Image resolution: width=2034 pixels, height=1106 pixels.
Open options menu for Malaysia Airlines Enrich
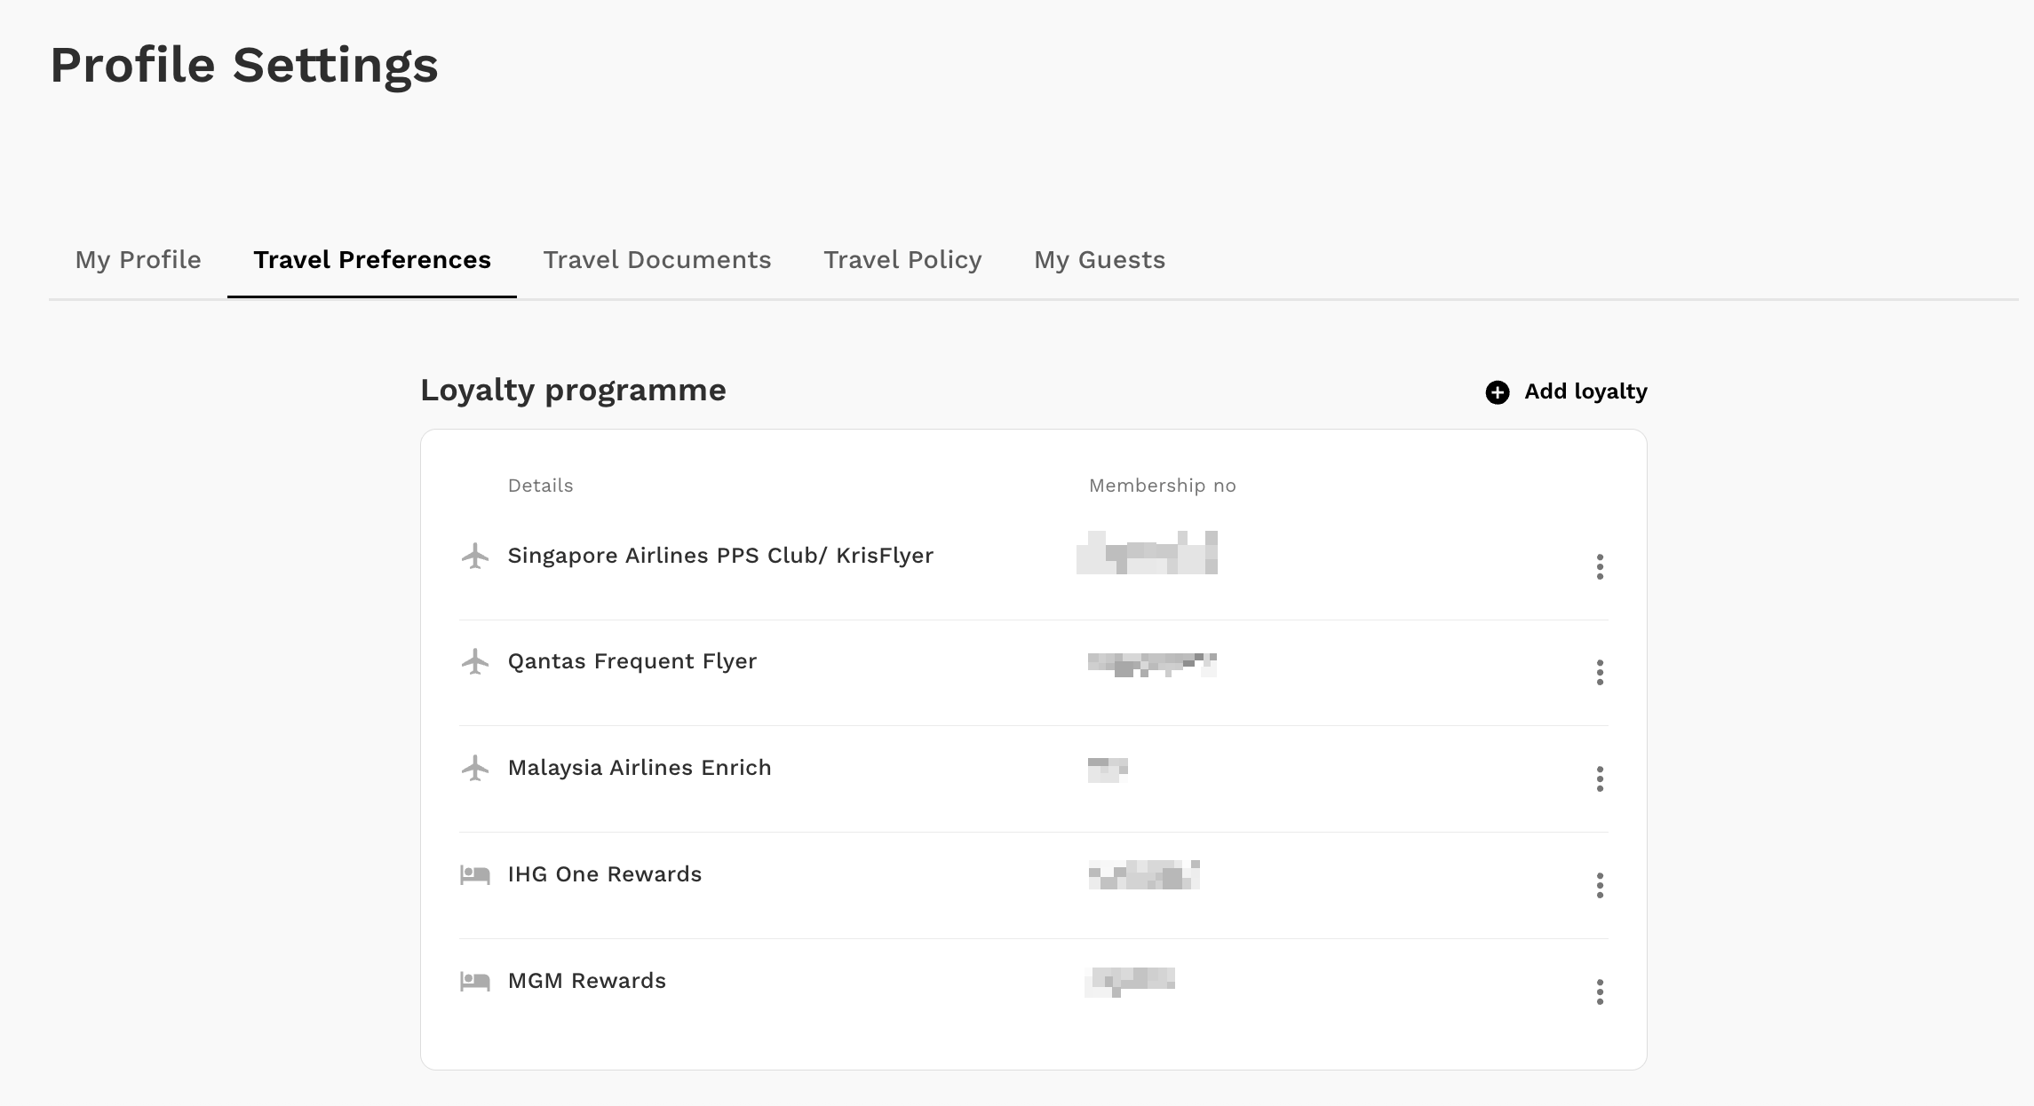1600,778
